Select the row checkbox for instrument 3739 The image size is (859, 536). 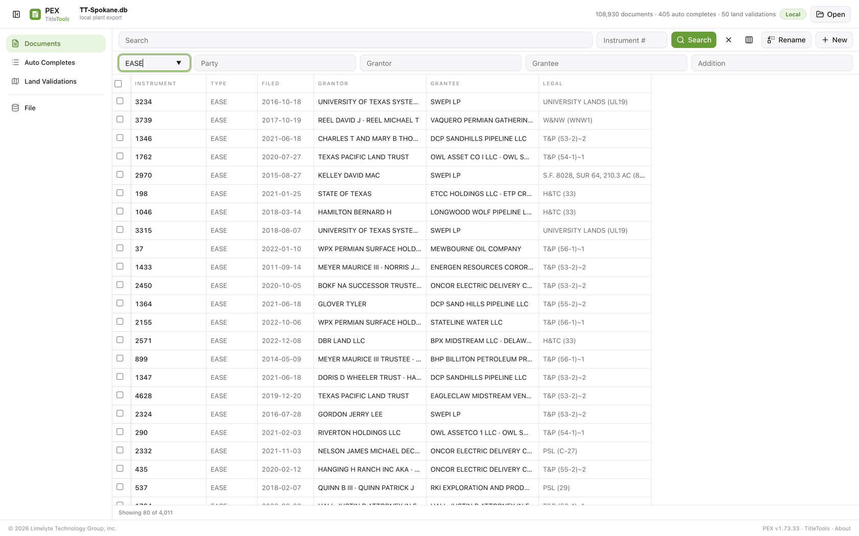coord(120,119)
